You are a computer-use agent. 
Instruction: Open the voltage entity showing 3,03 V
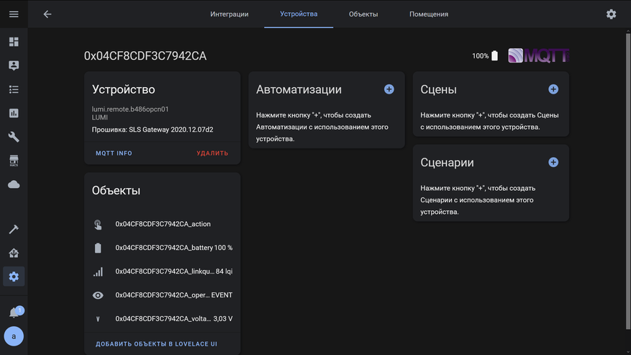tap(162, 319)
